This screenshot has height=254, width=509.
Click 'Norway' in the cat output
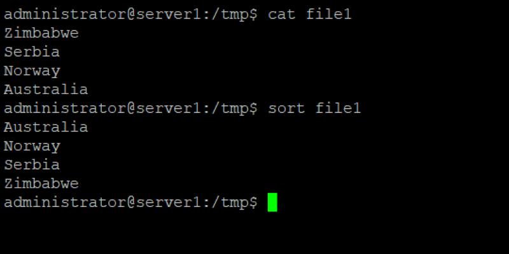point(32,71)
